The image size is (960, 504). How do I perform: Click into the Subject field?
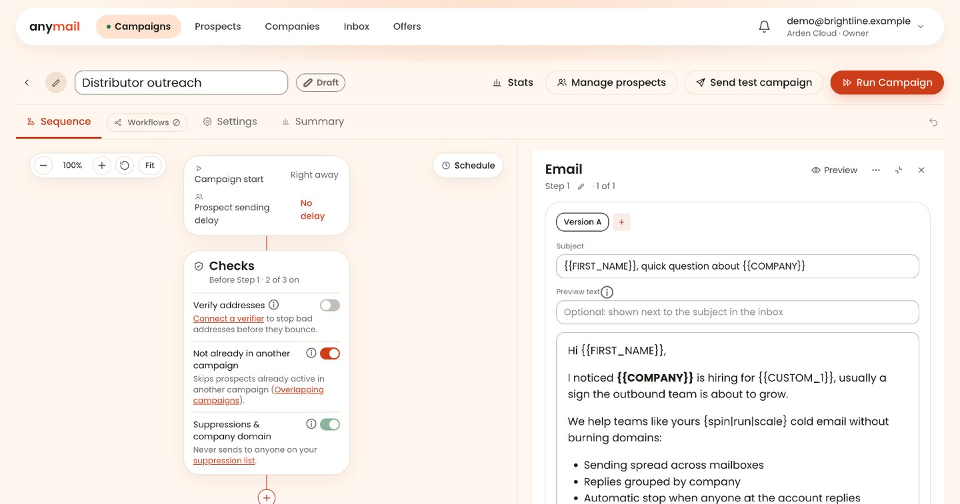click(737, 266)
